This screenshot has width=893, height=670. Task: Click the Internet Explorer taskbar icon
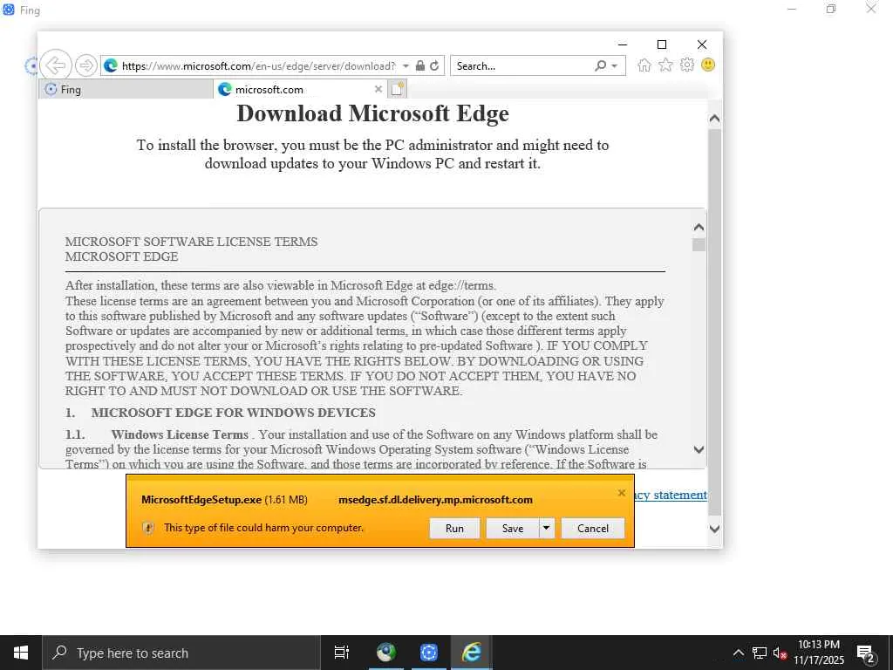point(471,653)
